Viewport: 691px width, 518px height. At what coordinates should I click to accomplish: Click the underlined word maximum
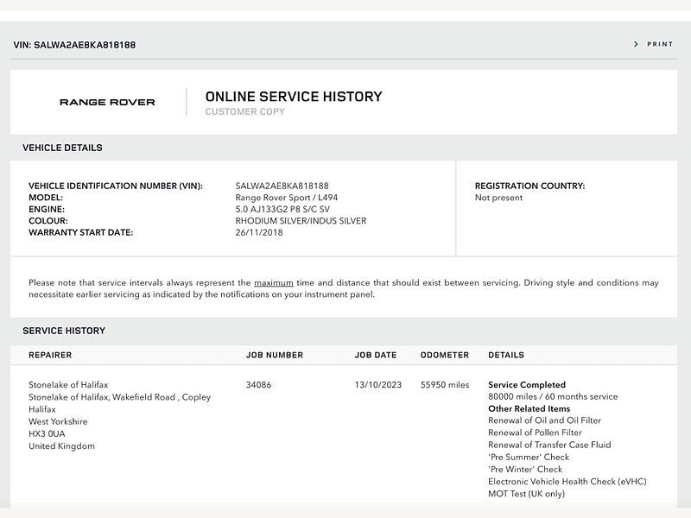[274, 283]
